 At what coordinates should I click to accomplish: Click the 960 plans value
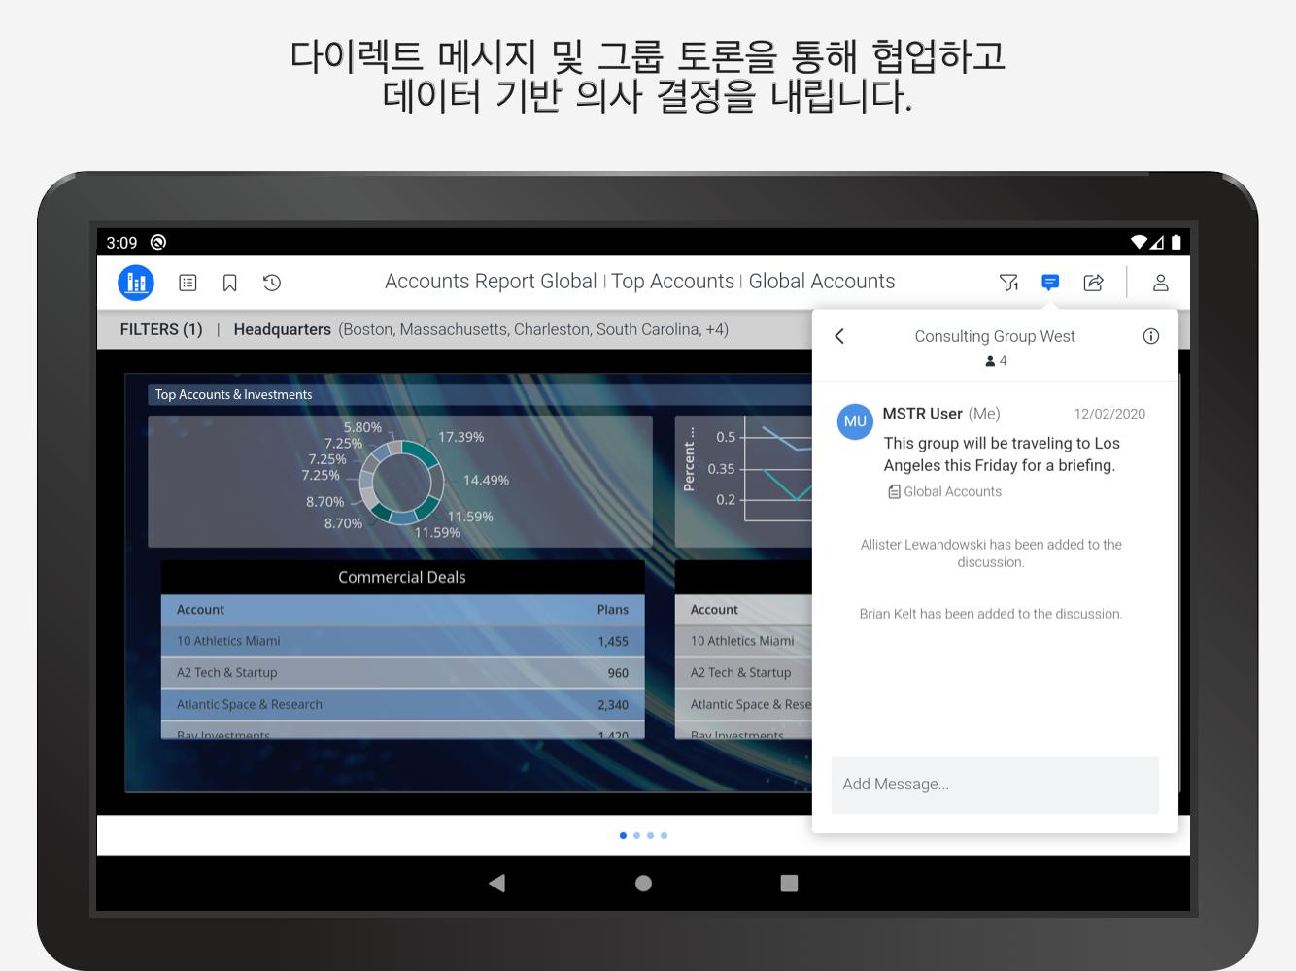(618, 673)
